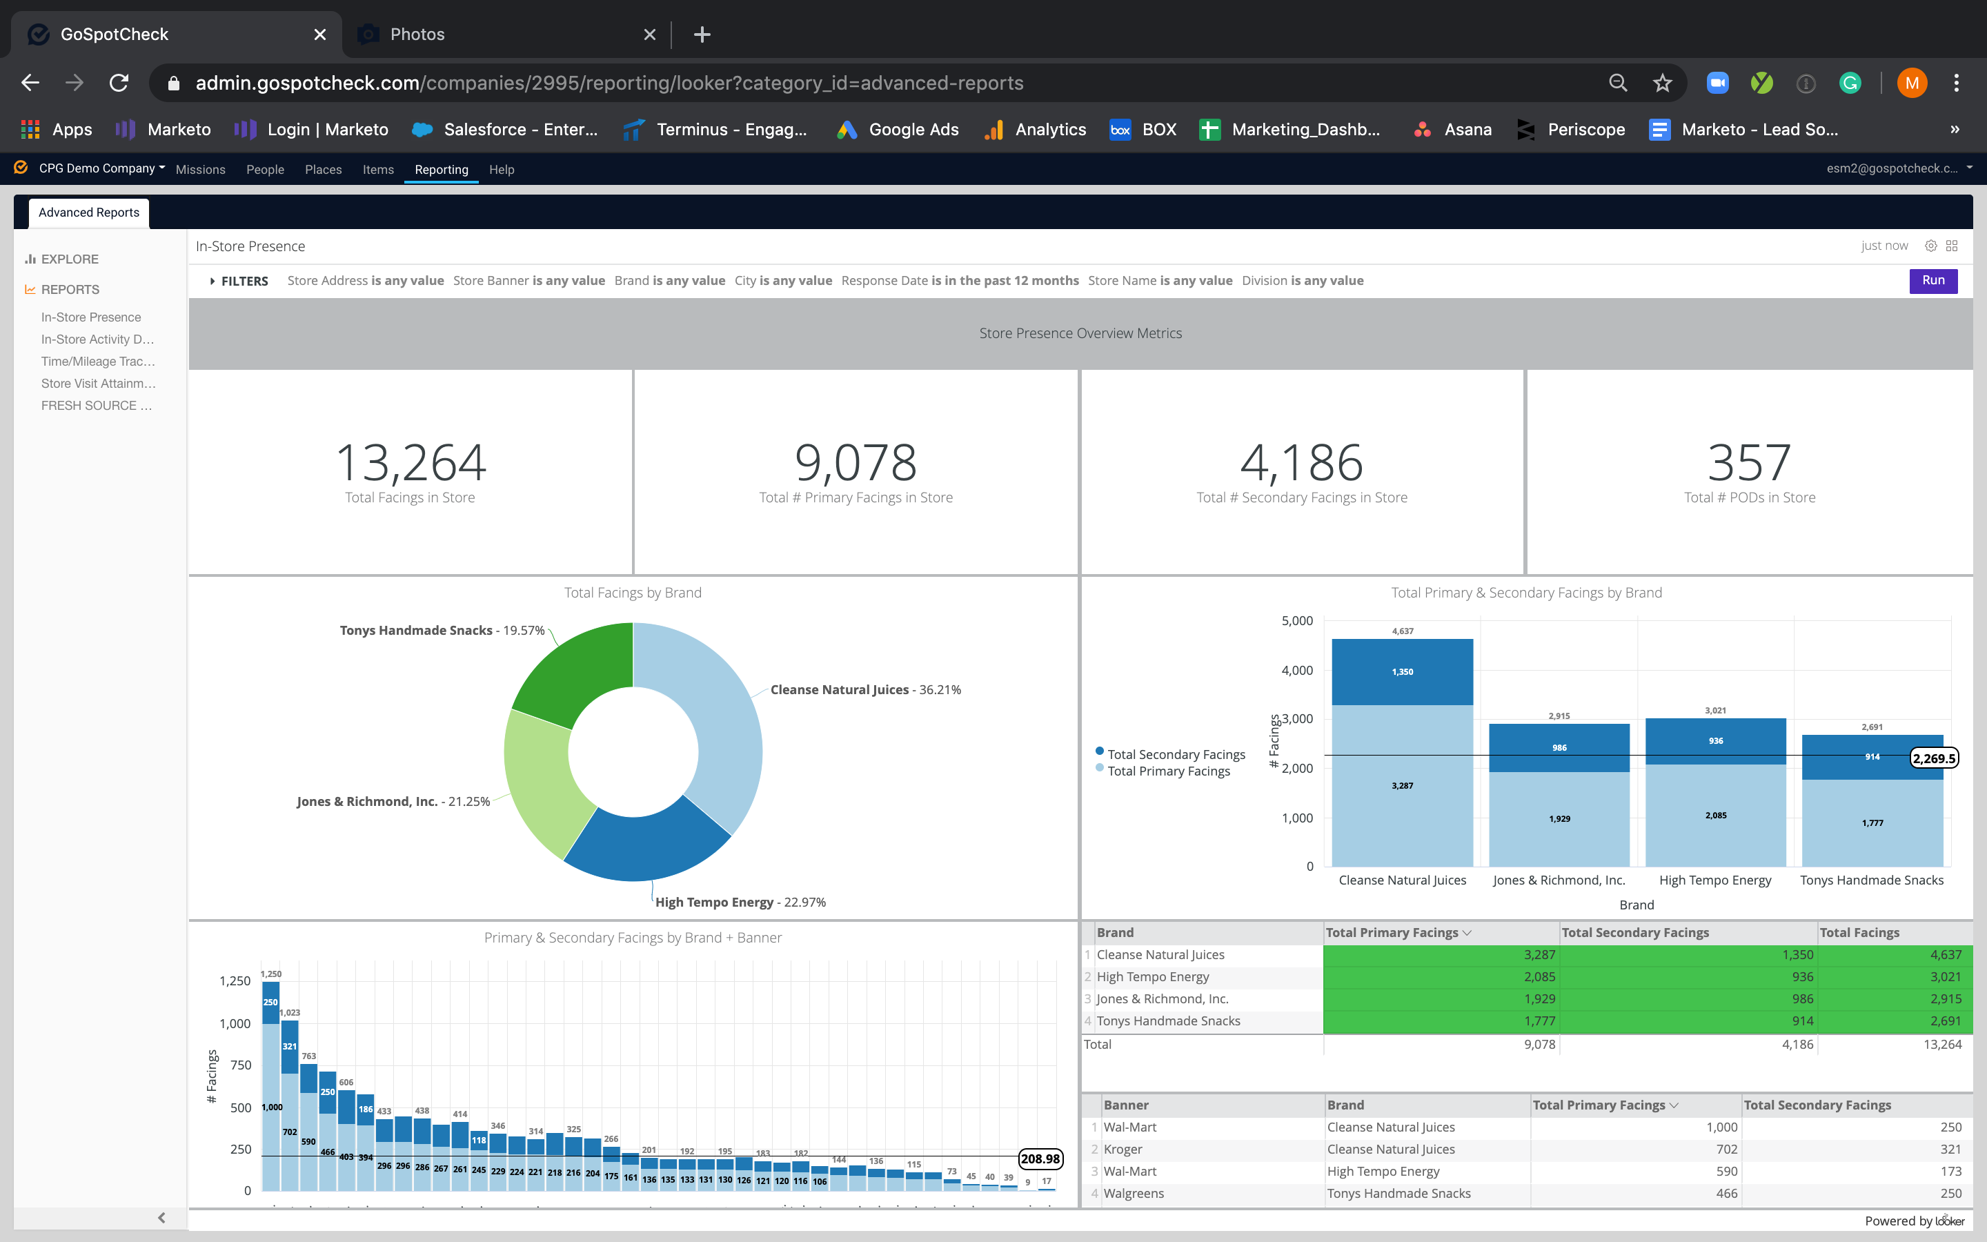Click the browser forward arrow
The image size is (1987, 1242).
point(75,83)
